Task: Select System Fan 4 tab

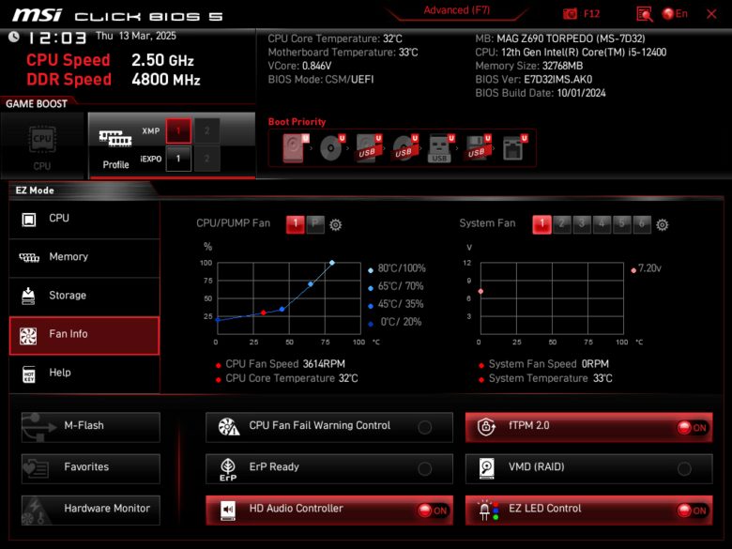Action: 602,224
